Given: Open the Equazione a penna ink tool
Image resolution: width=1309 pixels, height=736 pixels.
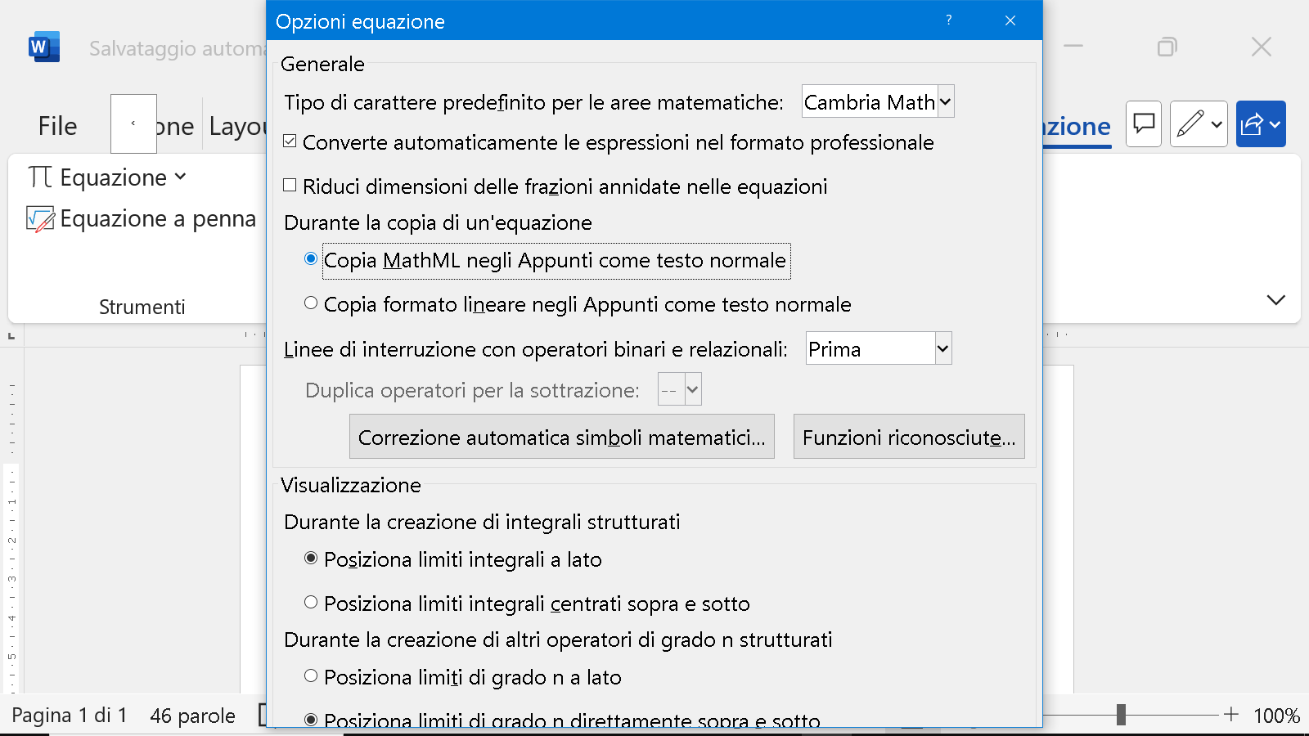Looking at the screenshot, I should tap(141, 219).
